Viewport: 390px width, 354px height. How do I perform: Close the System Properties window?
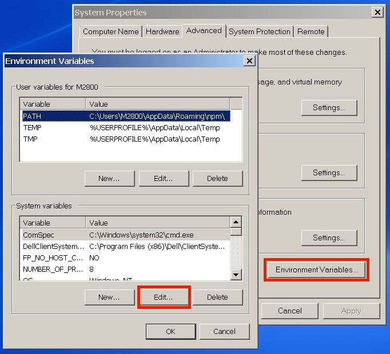click(377, 13)
